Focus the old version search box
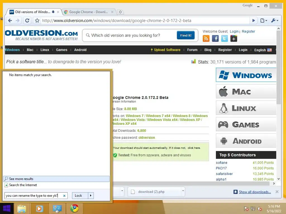The image size is (286, 214). pyautogui.click(x=131, y=35)
